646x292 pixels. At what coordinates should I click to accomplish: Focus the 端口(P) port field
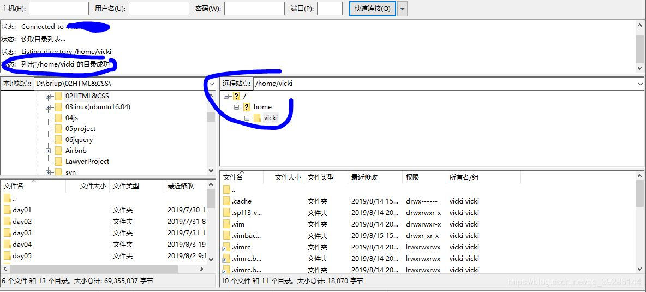(x=330, y=9)
